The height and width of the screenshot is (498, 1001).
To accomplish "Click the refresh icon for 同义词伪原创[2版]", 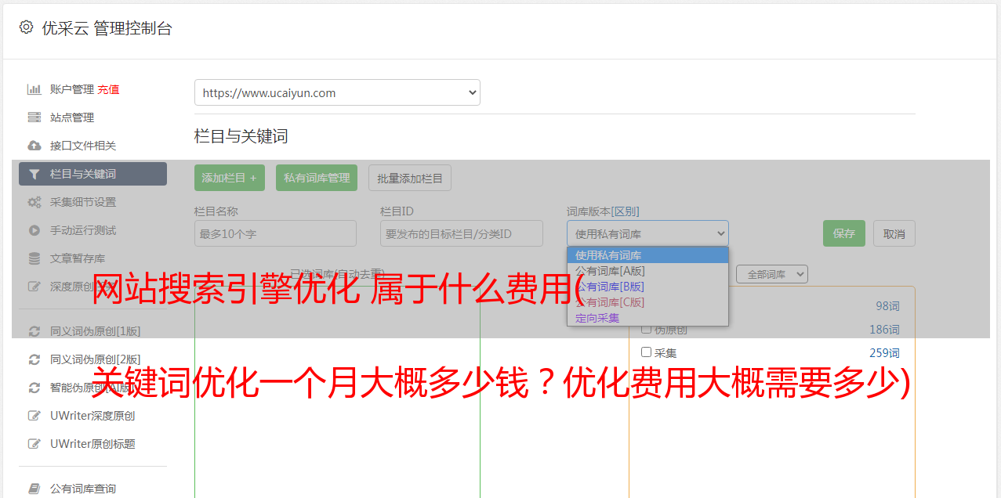I will tap(34, 359).
